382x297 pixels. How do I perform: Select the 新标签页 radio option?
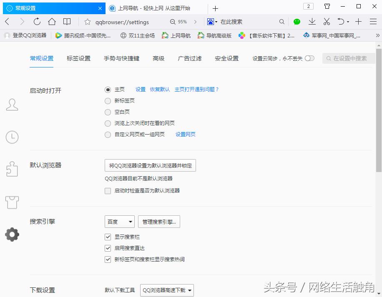[x=108, y=100]
